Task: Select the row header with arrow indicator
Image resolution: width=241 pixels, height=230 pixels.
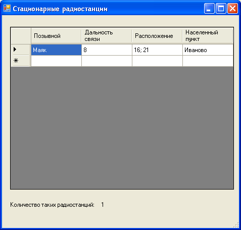Action: 21,50
